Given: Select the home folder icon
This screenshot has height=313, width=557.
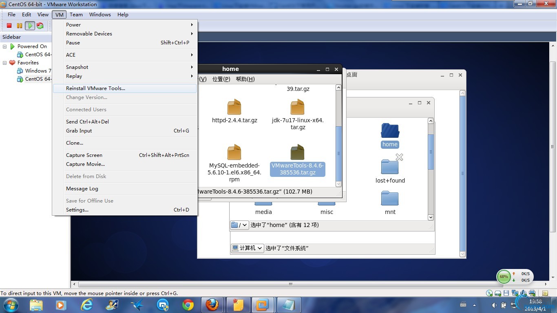Looking at the screenshot, I should pos(390,130).
